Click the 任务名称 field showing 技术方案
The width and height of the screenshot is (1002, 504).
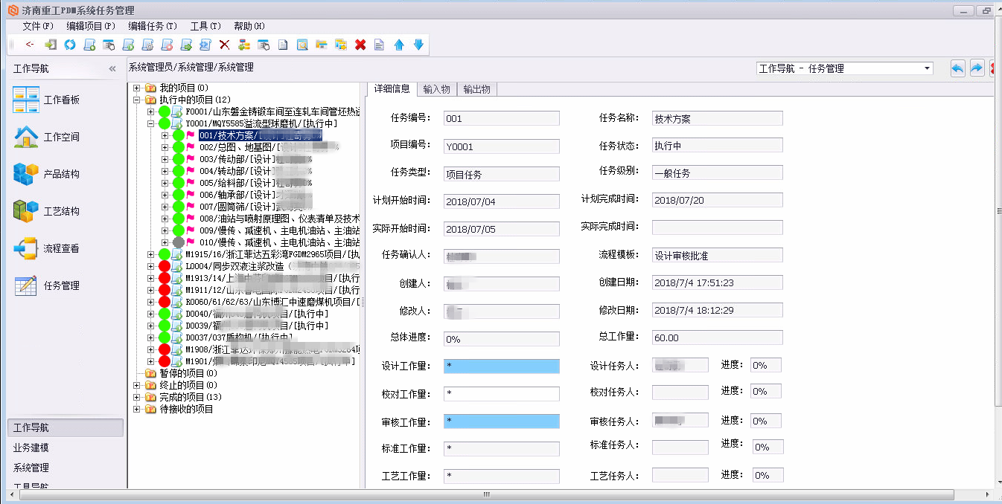point(717,119)
